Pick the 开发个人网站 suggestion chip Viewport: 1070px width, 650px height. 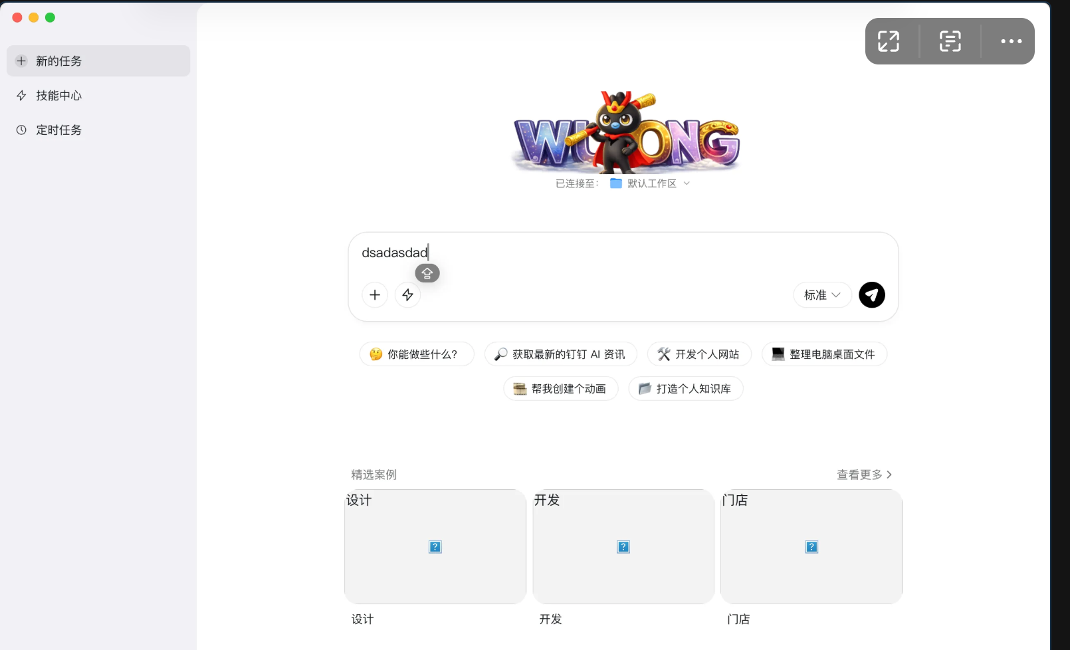click(699, 354)
